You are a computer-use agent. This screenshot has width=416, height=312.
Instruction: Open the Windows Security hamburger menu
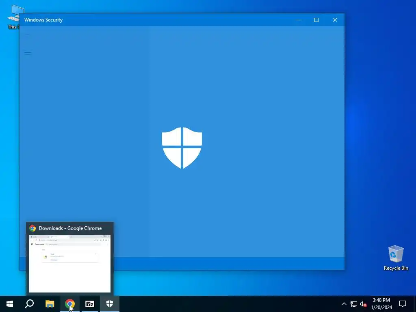coord(28,52)
